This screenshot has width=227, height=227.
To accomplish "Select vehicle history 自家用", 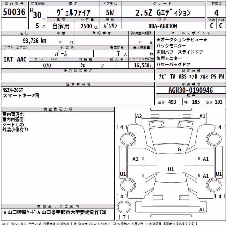I will (x=61, y=26).
